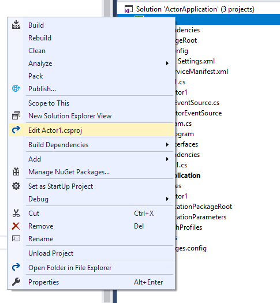Expand the Debug submenu arrow

pos(167,199)
